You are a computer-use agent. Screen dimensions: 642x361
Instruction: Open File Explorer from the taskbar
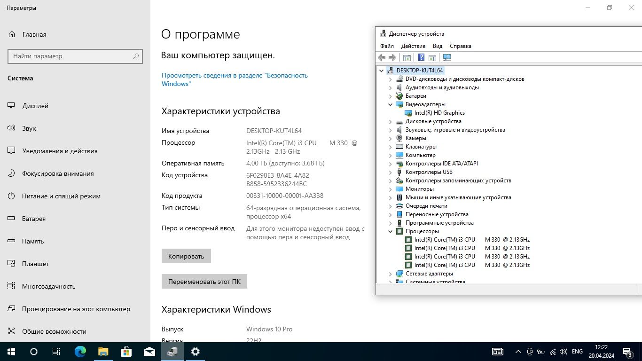tap(103, 352)
